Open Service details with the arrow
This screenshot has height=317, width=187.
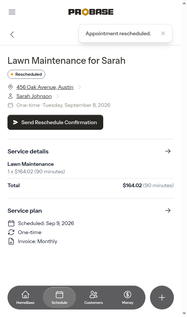click(168, 151)
